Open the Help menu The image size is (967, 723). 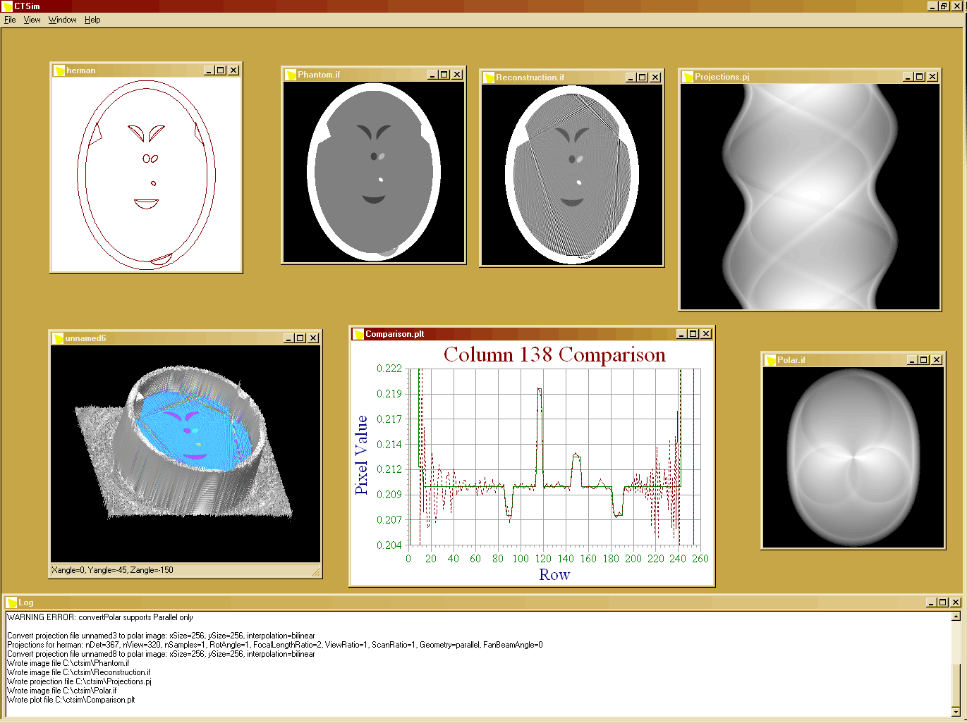[x=92, y=20]
